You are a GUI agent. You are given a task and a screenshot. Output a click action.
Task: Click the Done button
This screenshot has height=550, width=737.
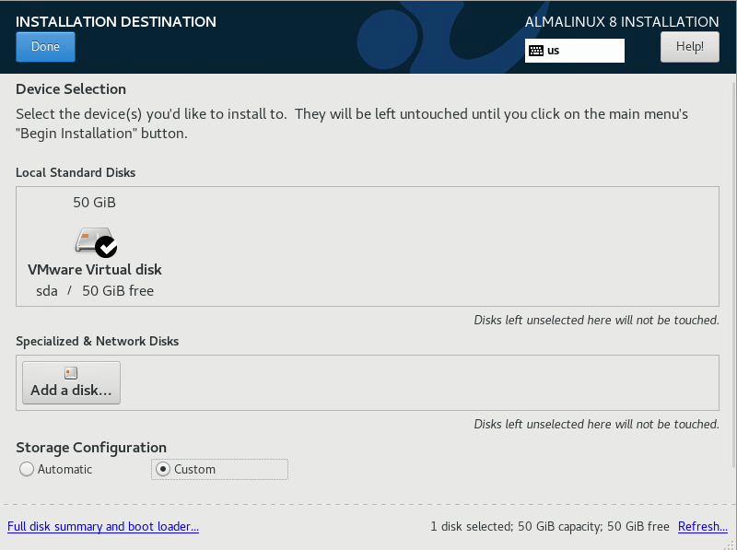[x=45, y=47]
